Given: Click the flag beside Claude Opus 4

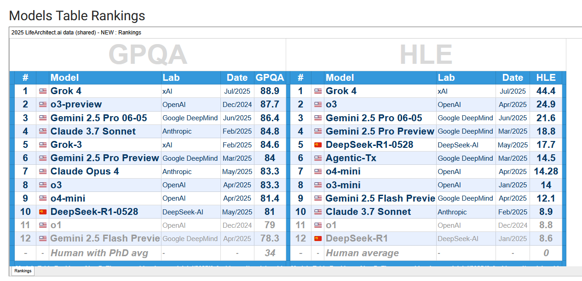Looking at the screenshot, I should [43, 171].
